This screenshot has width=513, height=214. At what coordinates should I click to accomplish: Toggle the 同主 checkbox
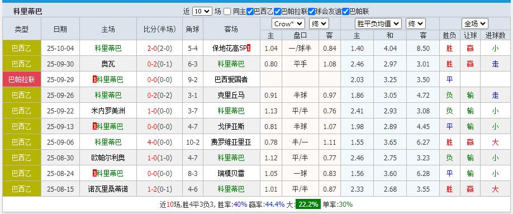click(x=227, y=11)
